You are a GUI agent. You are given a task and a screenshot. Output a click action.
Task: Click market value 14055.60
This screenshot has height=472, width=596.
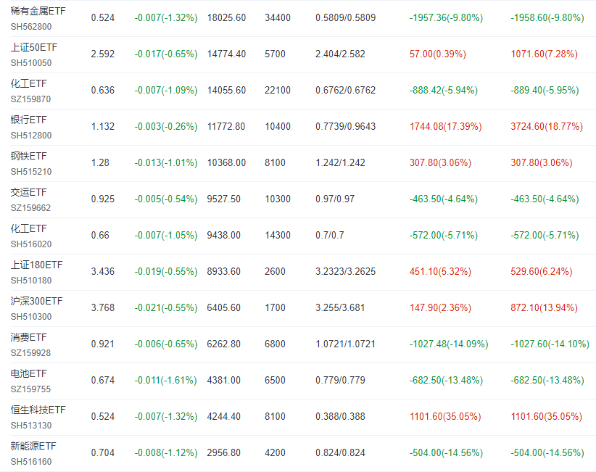point(226,91)
